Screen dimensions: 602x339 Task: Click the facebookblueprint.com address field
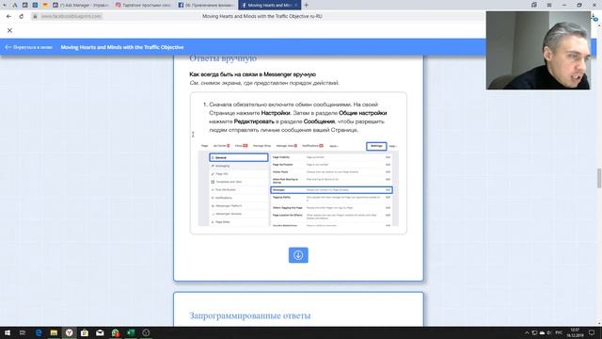point(71,16)
